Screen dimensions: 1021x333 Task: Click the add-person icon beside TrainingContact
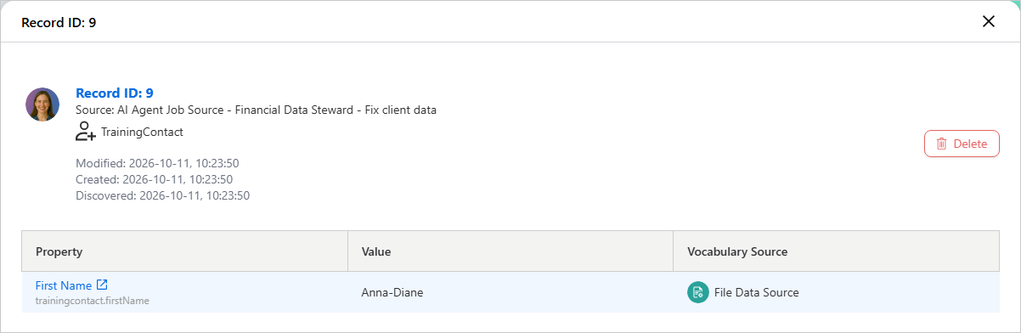pyautogui.click(x=86, y=132)
